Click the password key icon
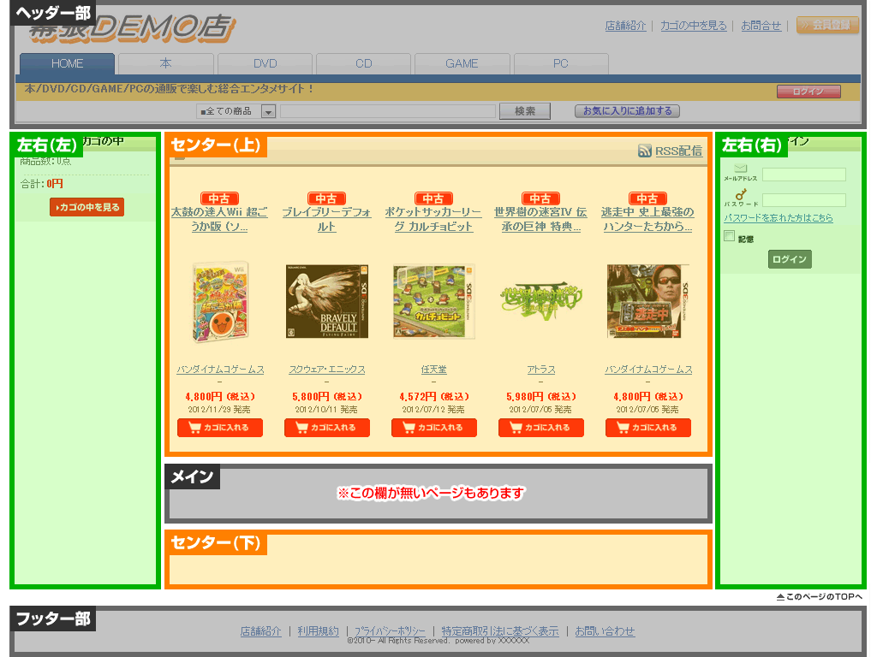This screenshot has height=657, width=877. coord(741,194)
